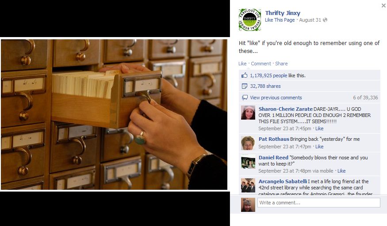Viewport: 387px width, 226px height.
Task: Open Daniel Reed's avatar thumbnail
Action: [x=248, y=162]
